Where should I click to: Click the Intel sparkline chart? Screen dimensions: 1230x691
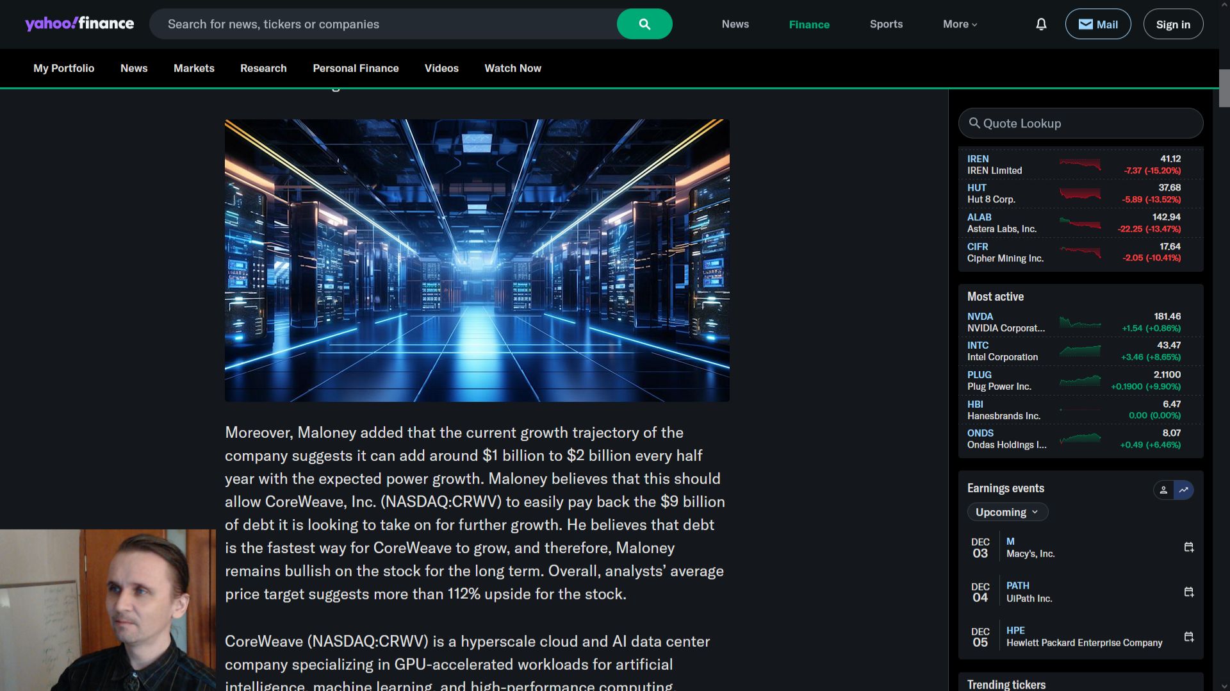coord(1080,351)
